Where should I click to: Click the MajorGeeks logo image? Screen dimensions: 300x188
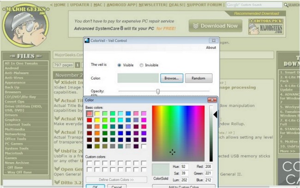(x=25, y=25)
